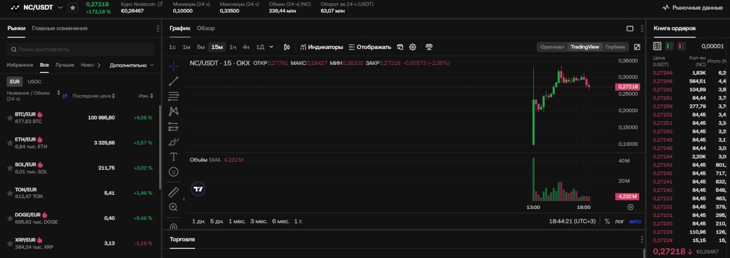
Task: Select the XABCD pattern tool
Action: pos(173,111)
